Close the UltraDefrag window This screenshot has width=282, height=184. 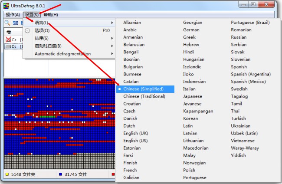coord(266,4)
